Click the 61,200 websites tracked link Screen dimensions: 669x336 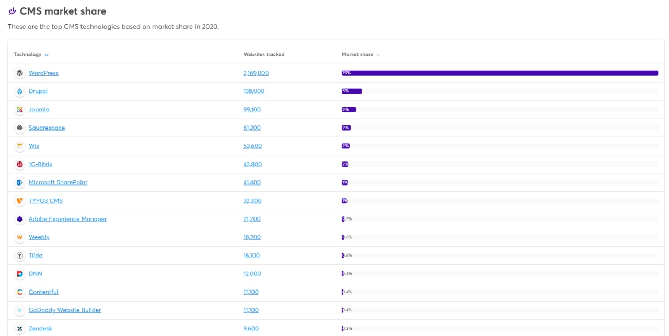(252, 128)
